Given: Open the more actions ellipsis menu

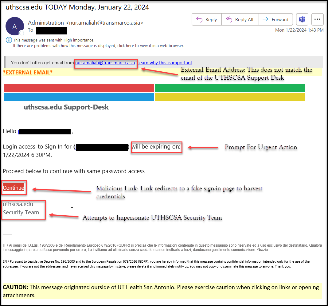Looking at the screenshot, I should [317, 19].
